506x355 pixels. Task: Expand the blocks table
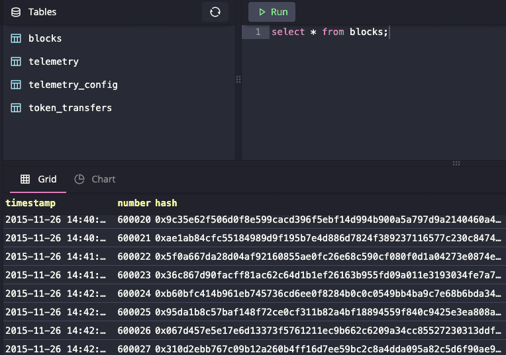[x=45, y=38]
